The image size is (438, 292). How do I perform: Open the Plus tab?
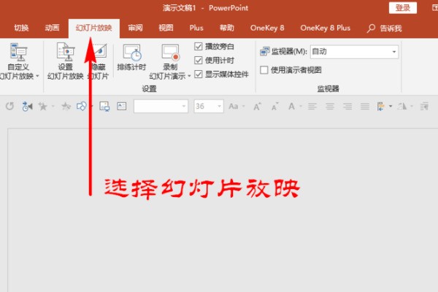coord(196,28)
